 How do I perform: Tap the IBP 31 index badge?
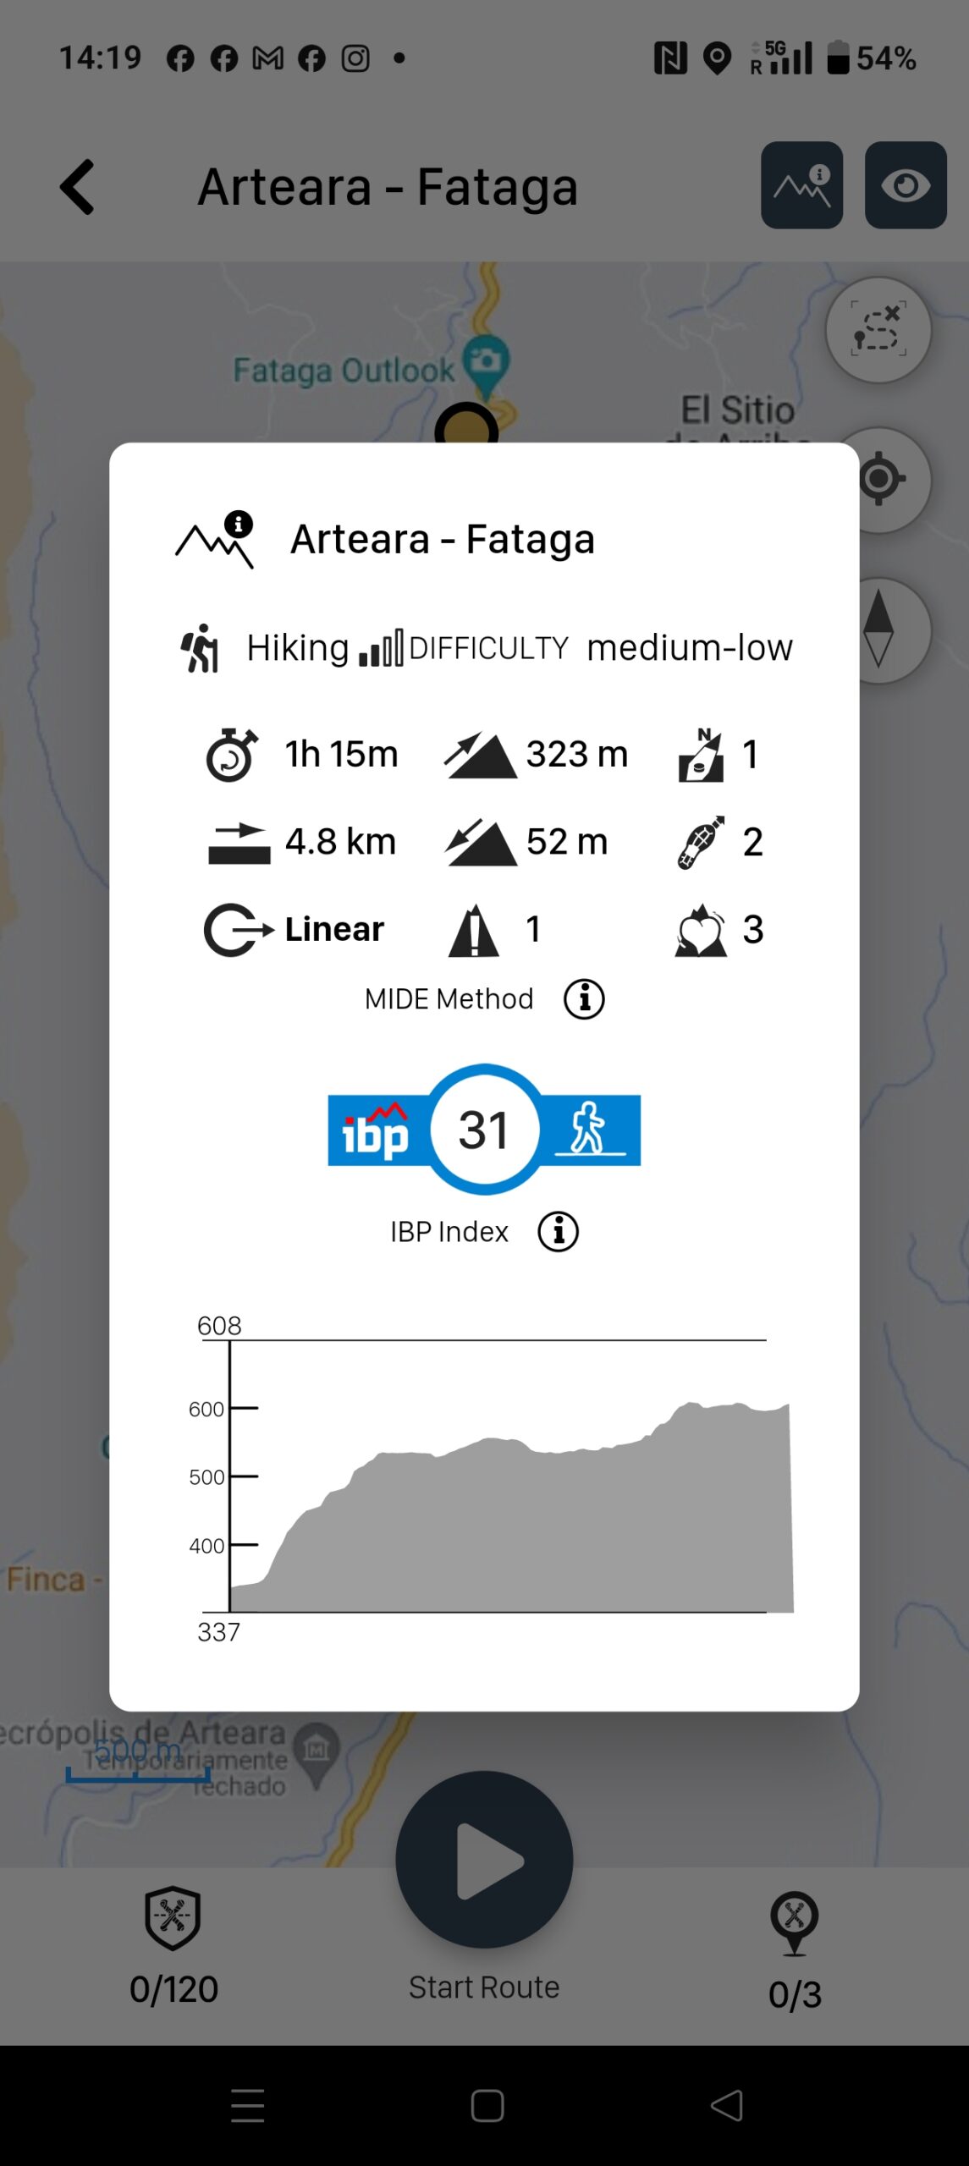[x=484, y=1130]
